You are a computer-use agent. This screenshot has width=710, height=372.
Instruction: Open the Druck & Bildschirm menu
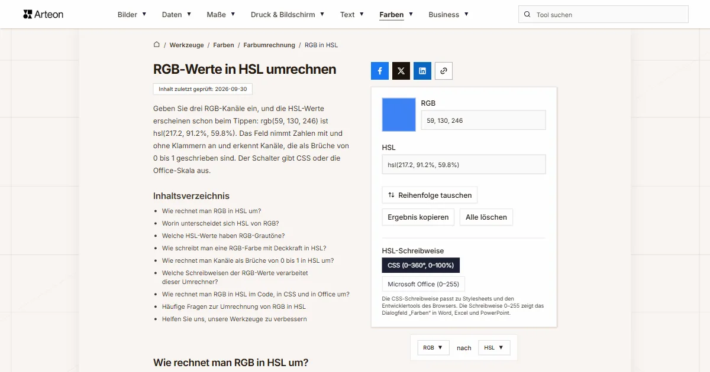coord(288,14)
